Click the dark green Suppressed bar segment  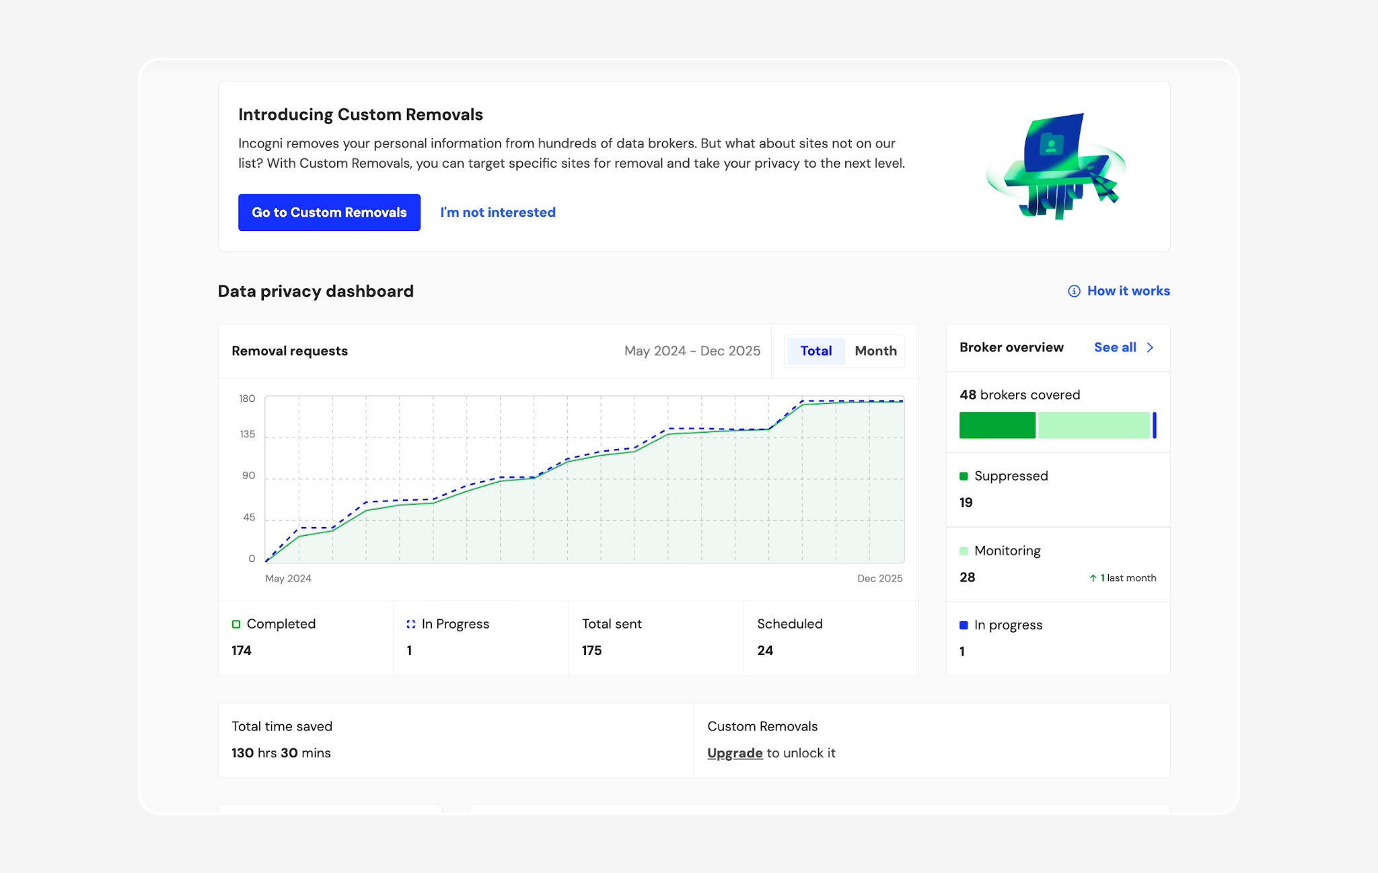pos(997,425)
